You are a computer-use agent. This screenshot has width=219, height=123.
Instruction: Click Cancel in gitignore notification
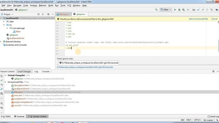(214, 19)
